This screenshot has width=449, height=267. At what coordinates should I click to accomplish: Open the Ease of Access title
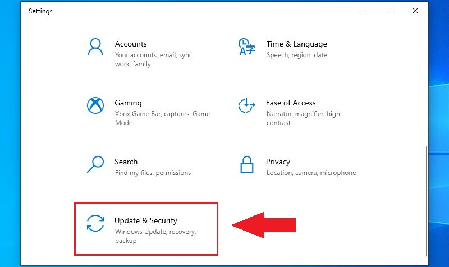tap(291, 103)
